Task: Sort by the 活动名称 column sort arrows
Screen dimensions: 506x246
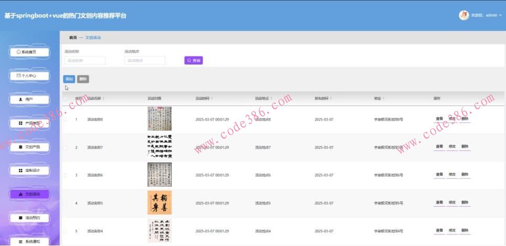Action: (x=103, y=98)
